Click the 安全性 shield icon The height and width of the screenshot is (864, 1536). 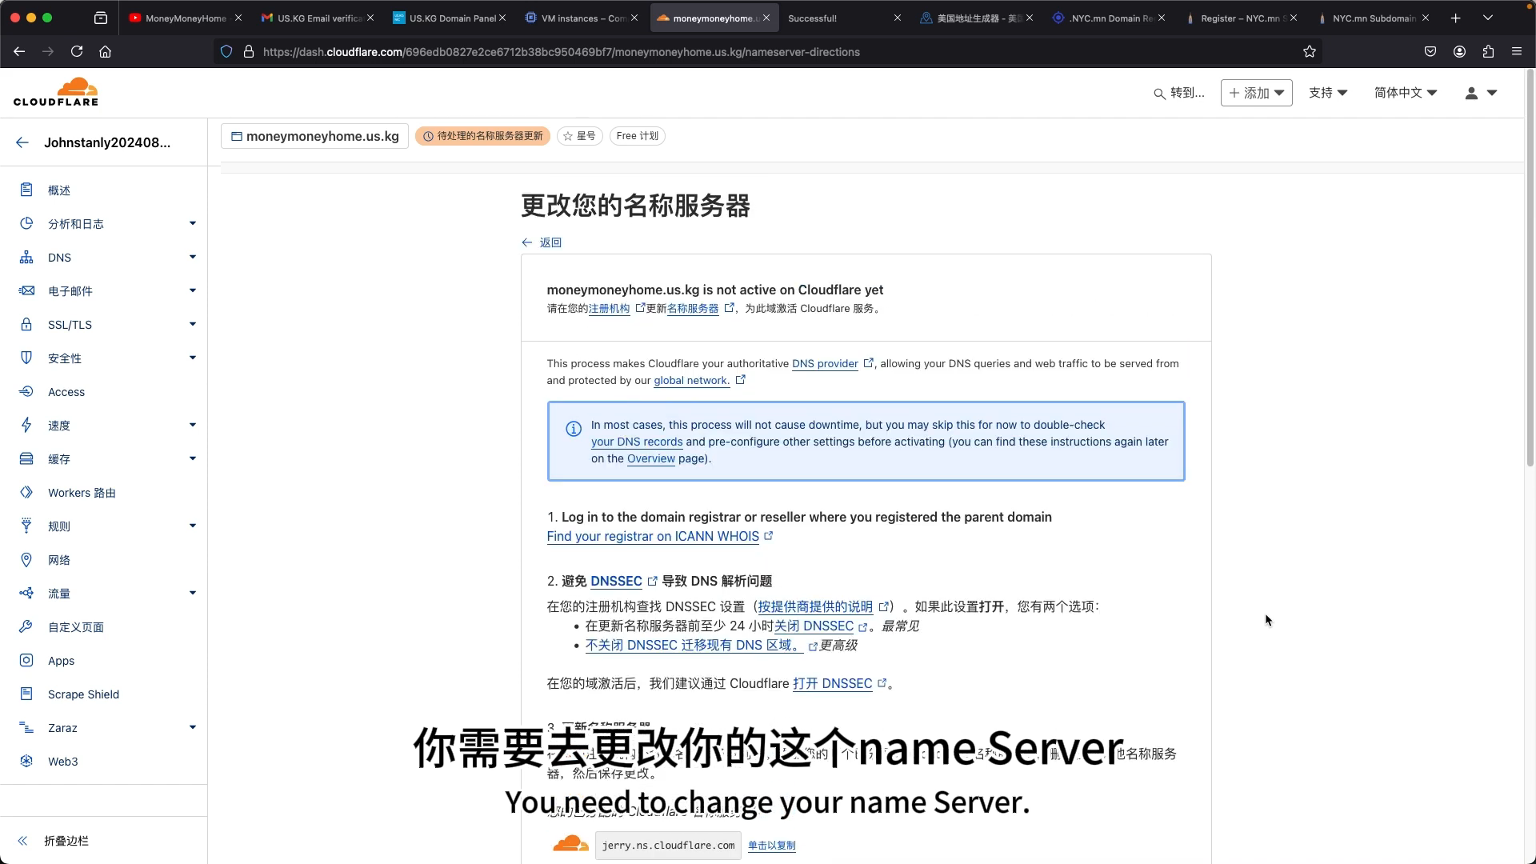point(26,358)
